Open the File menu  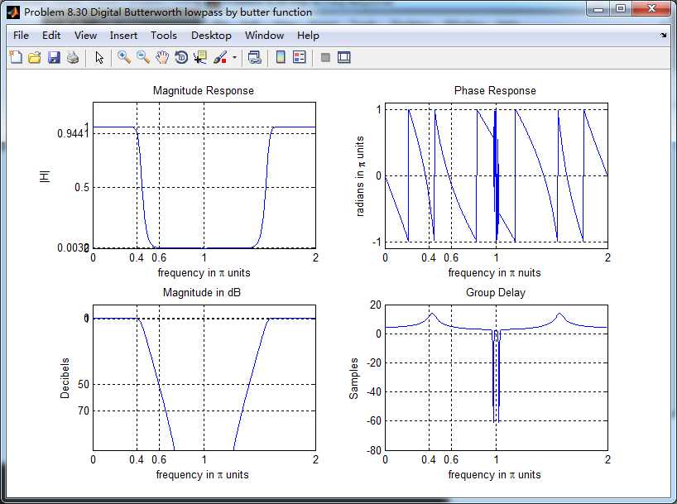coord(22,36)
